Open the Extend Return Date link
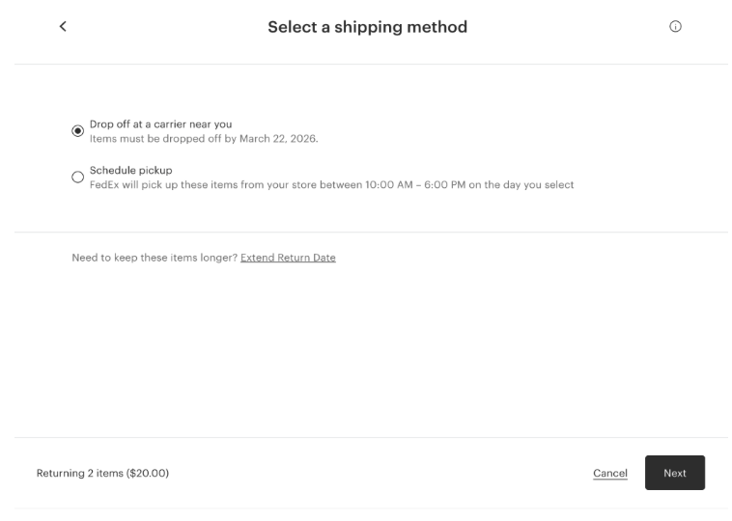Viewport: 732px width, 521px height. coord(288,258)
